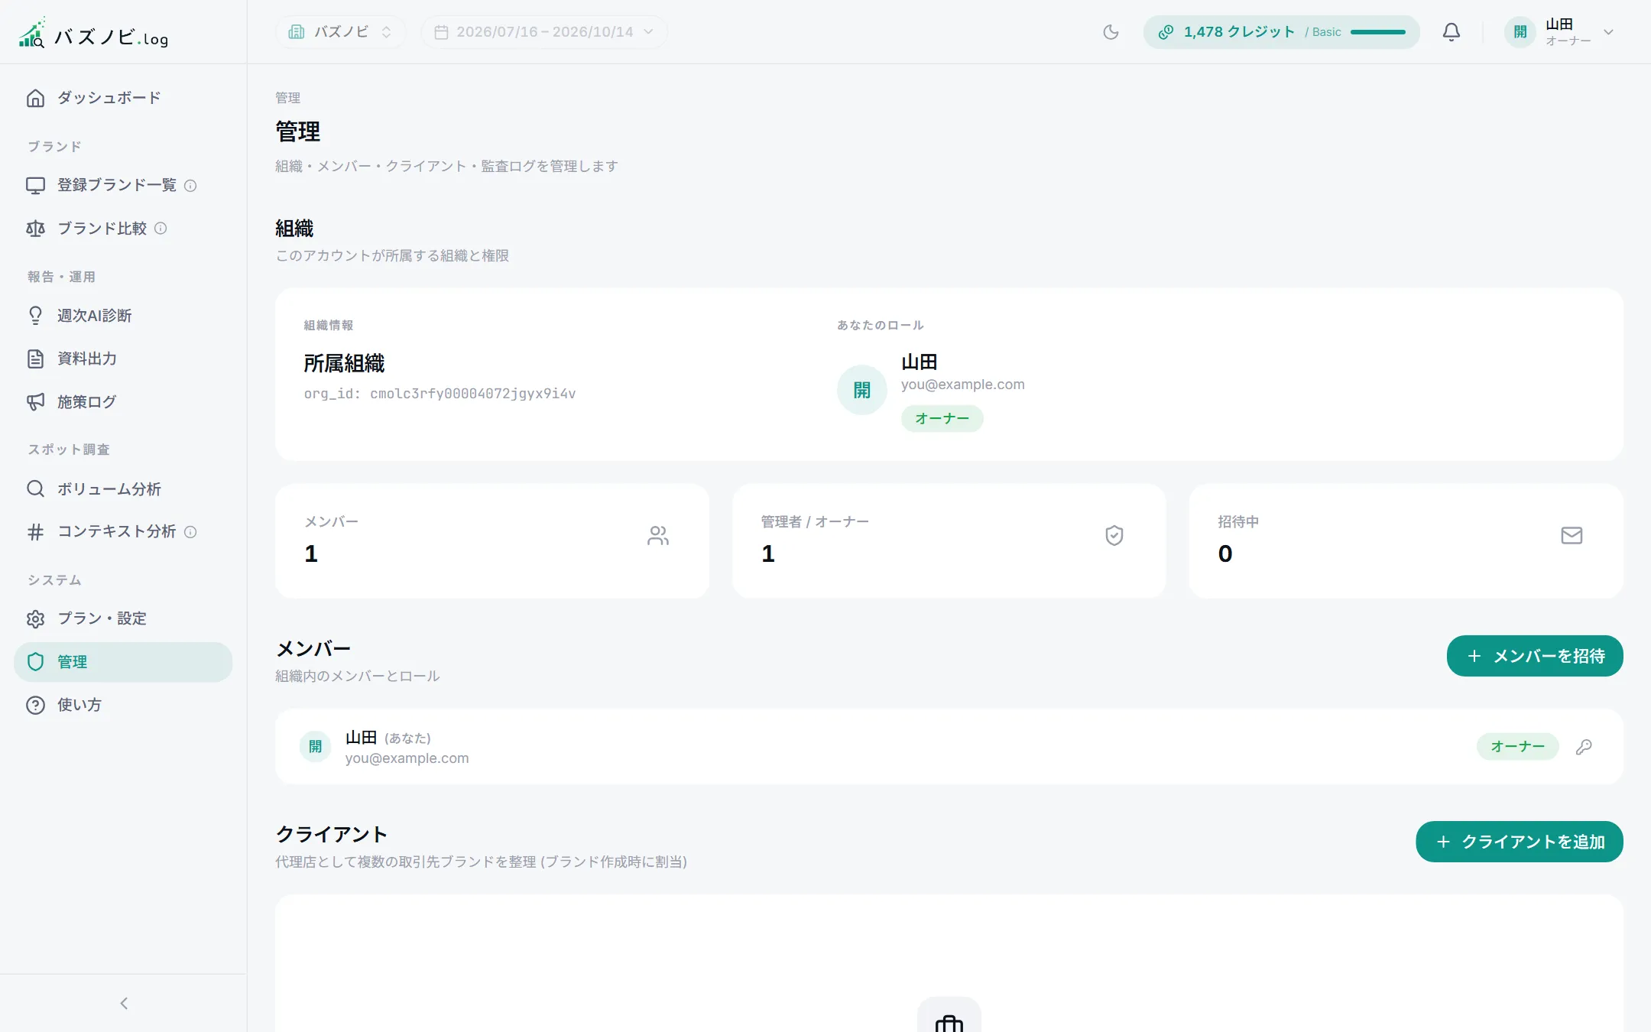
Task: Open the バズノビ organization switcher
Action: (x=340, y=32)
